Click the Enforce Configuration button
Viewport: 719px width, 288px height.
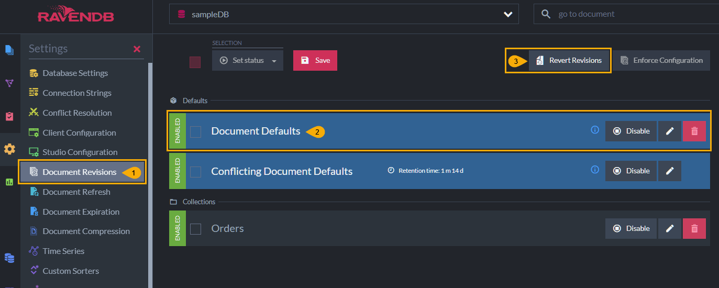tap(661, 60)
